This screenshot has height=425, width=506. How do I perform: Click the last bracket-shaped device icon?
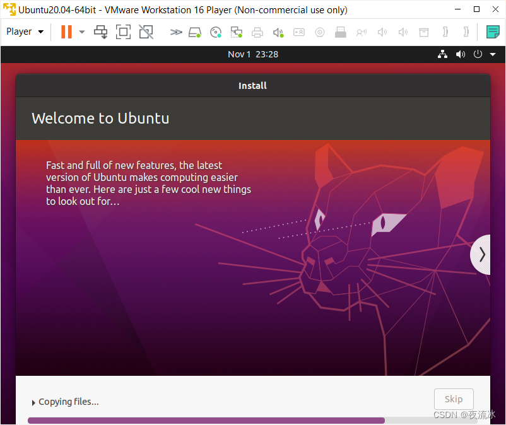[x=466, y=32]
